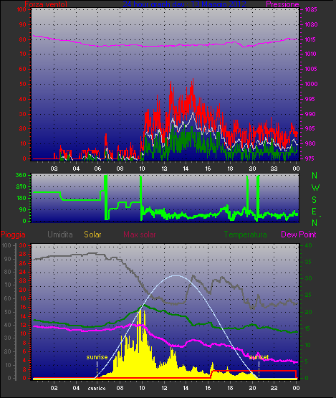Click the "975" pressure axis value
This screenshot has width=336, height=398.
309,158
